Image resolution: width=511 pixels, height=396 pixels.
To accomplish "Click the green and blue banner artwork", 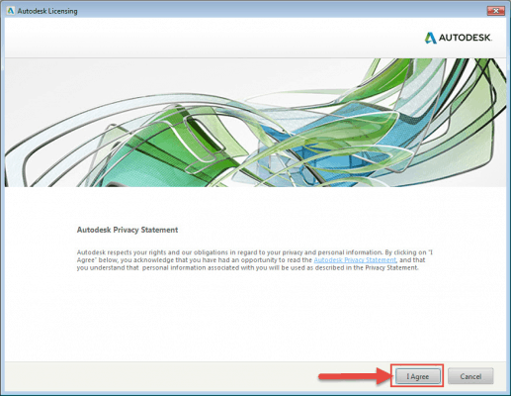I will (x=255, y=123).
